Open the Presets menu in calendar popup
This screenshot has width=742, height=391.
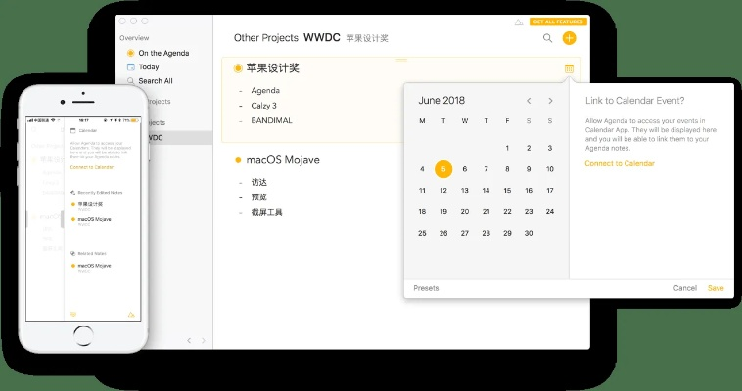(426, 288)
